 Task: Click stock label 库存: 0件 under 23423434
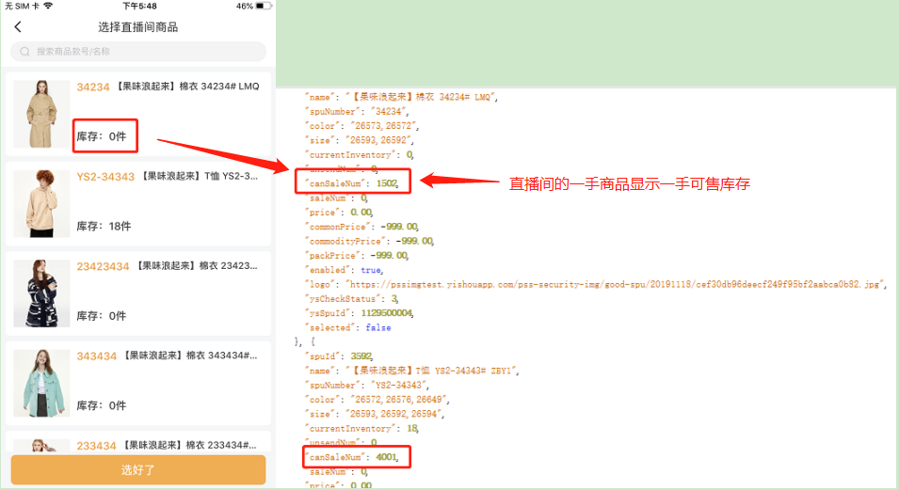tap(102, 316)
